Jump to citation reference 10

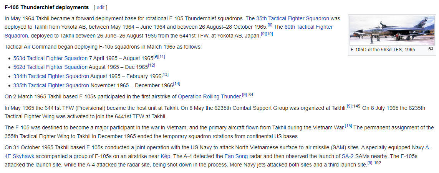pos(269,34)
